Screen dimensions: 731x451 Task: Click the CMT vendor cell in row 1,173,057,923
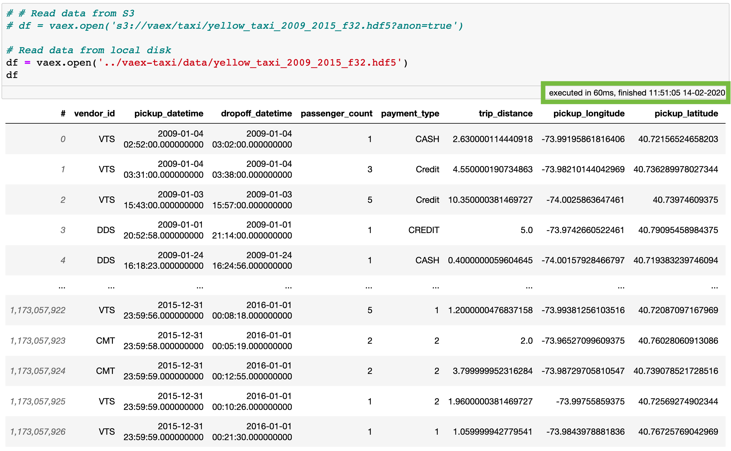pyautogui.click(x=105, y=341)
